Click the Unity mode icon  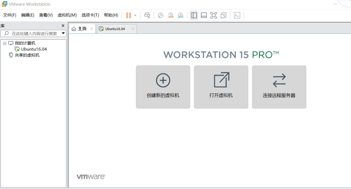(x=223, y=15)
